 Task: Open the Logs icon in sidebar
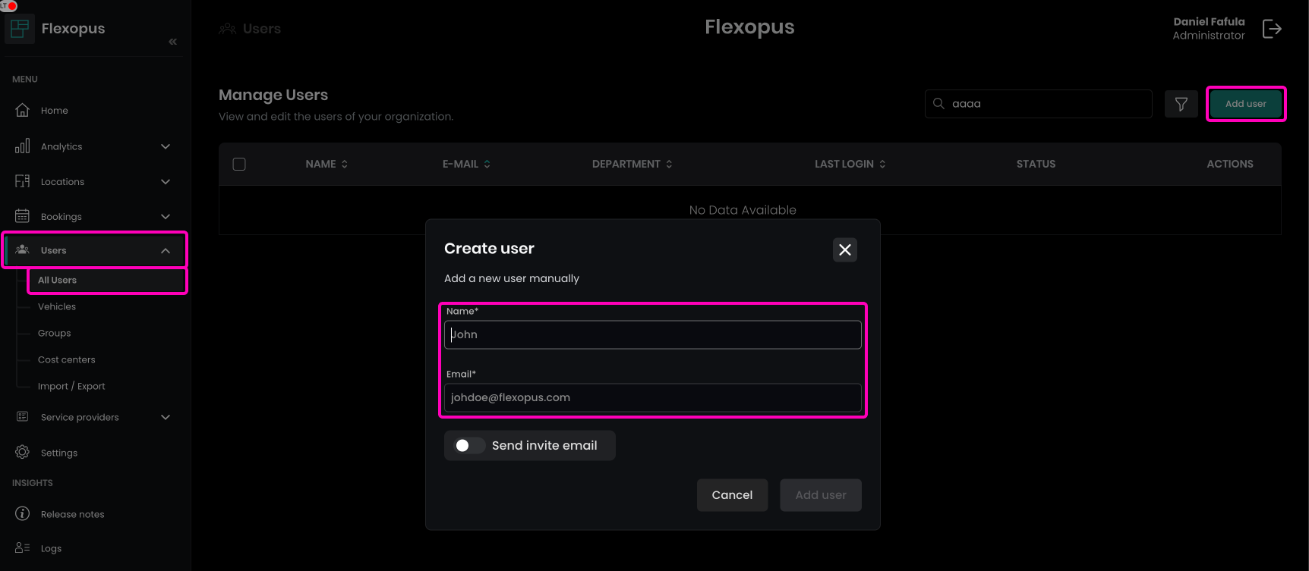click(x=23, y=548)
